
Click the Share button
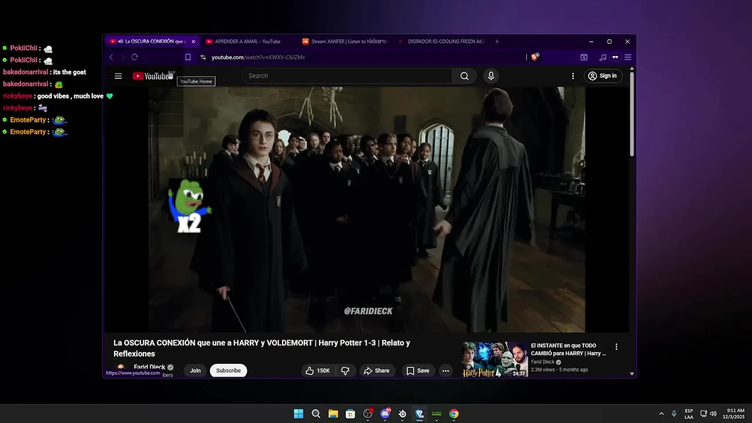coord(377,371)
